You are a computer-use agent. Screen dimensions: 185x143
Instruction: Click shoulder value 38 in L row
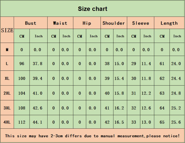107,64
